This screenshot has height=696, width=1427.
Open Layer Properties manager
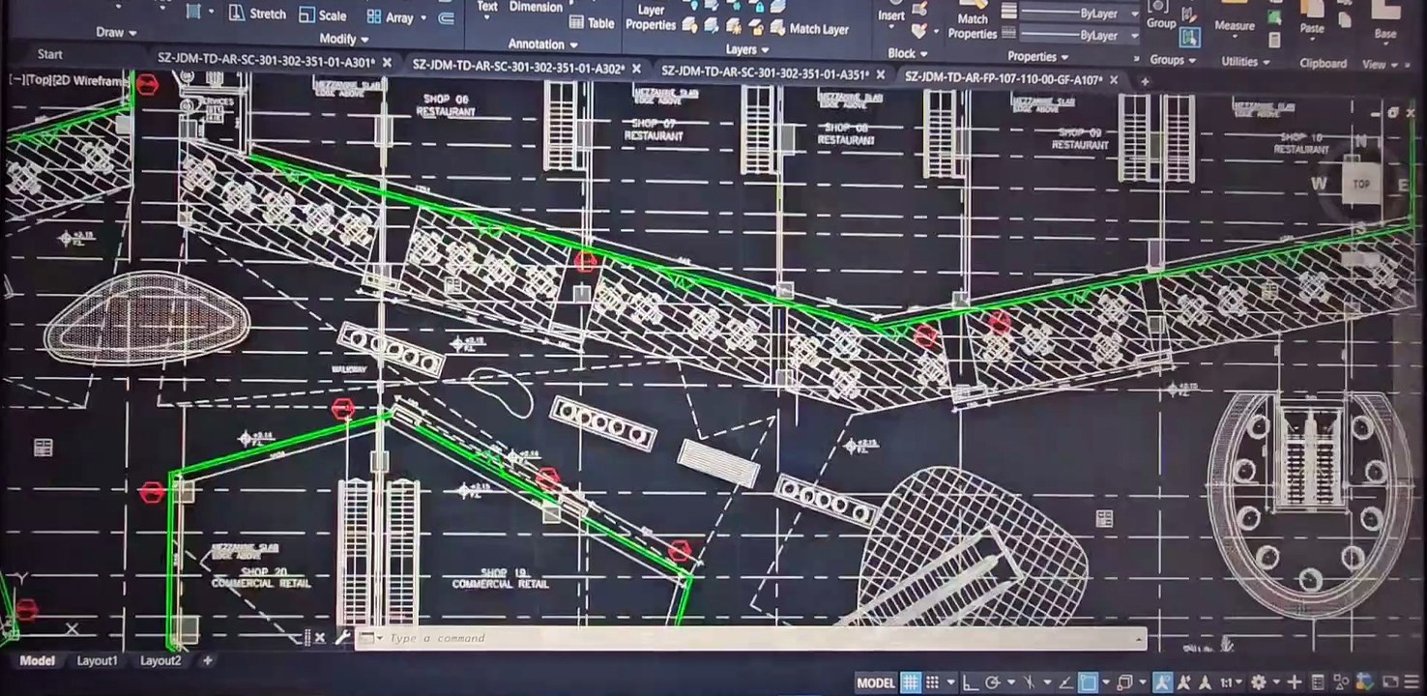point(650,17)
